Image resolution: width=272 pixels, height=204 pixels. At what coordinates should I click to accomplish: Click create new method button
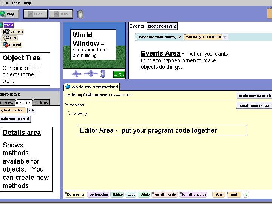coord(15,119)
